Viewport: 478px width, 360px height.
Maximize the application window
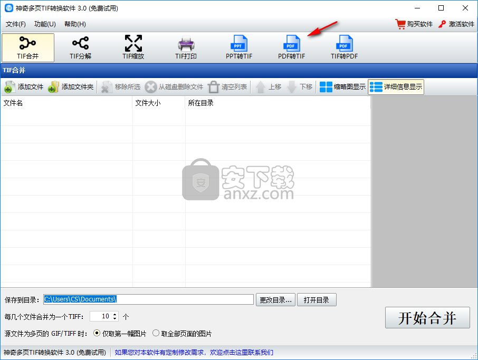coord(441,8)
